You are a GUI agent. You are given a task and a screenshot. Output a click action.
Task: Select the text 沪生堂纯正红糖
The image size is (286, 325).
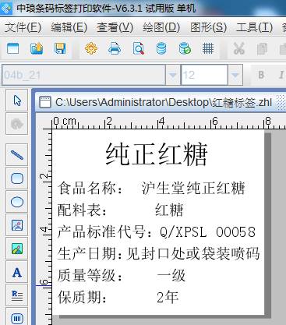(193, 188)
